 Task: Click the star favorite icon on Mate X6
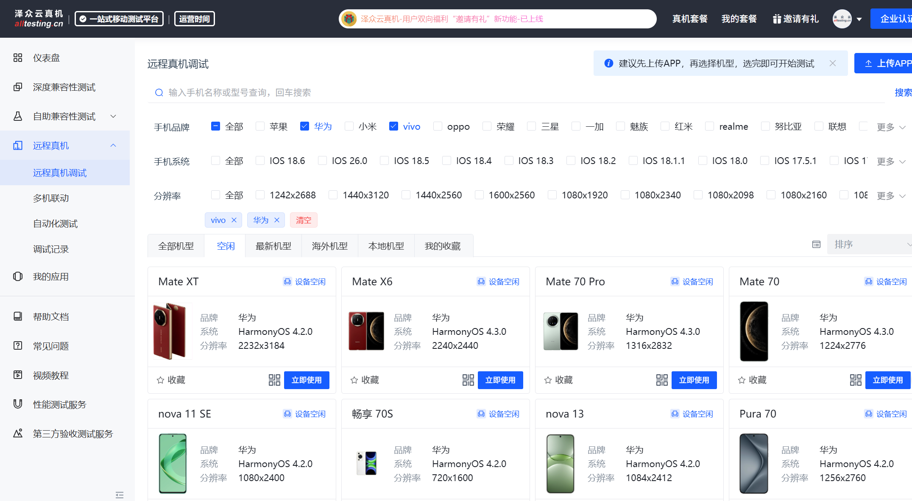[354, 380]
